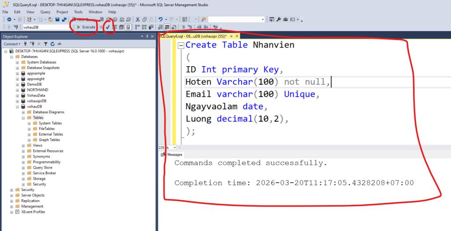Parse the query with the checkmark icon
The height and width of the screenshot is (231, 451).
pos(107,27)
